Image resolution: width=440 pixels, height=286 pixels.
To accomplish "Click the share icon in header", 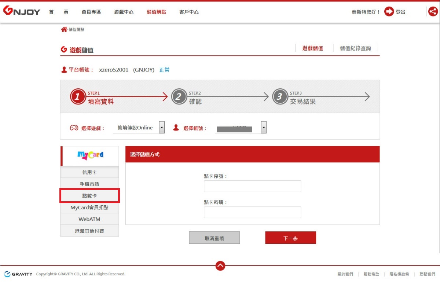I will point(433,12).
